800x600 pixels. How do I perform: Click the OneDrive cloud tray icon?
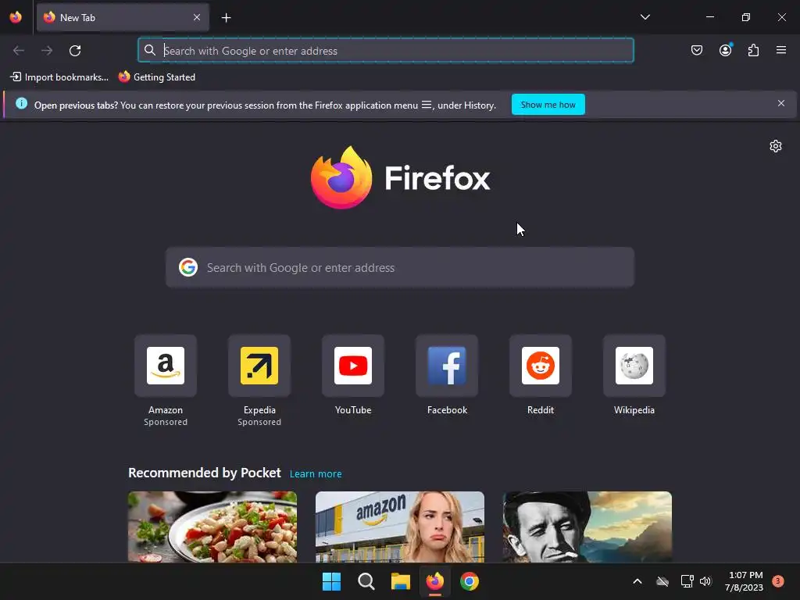coord(662,581)
